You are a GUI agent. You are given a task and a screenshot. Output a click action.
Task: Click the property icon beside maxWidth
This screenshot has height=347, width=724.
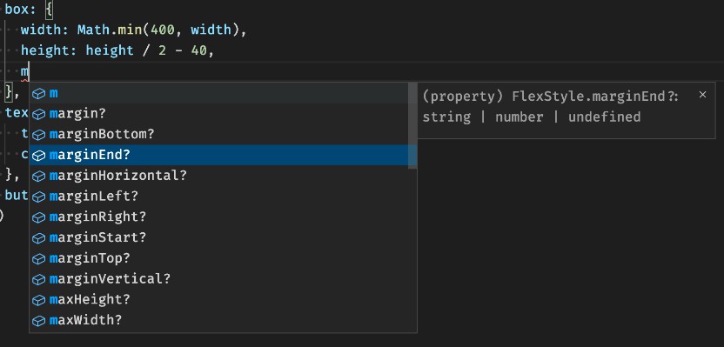39,321
